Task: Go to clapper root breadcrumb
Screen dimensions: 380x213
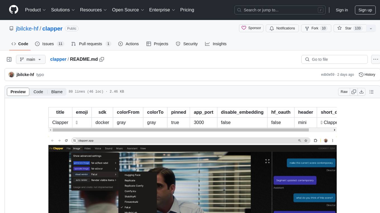Action: point(58,59)
